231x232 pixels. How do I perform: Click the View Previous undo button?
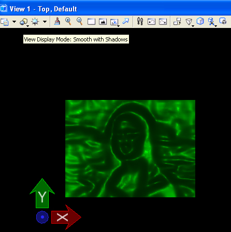click(x=151, y=22)
